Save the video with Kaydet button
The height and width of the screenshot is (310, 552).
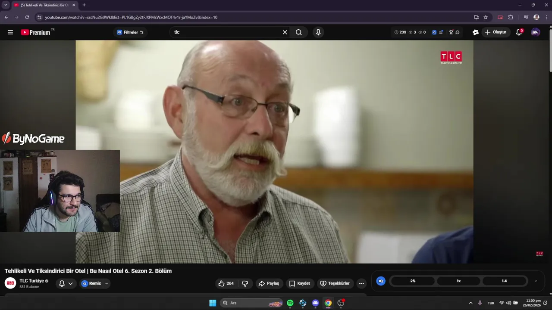point(299,283)
